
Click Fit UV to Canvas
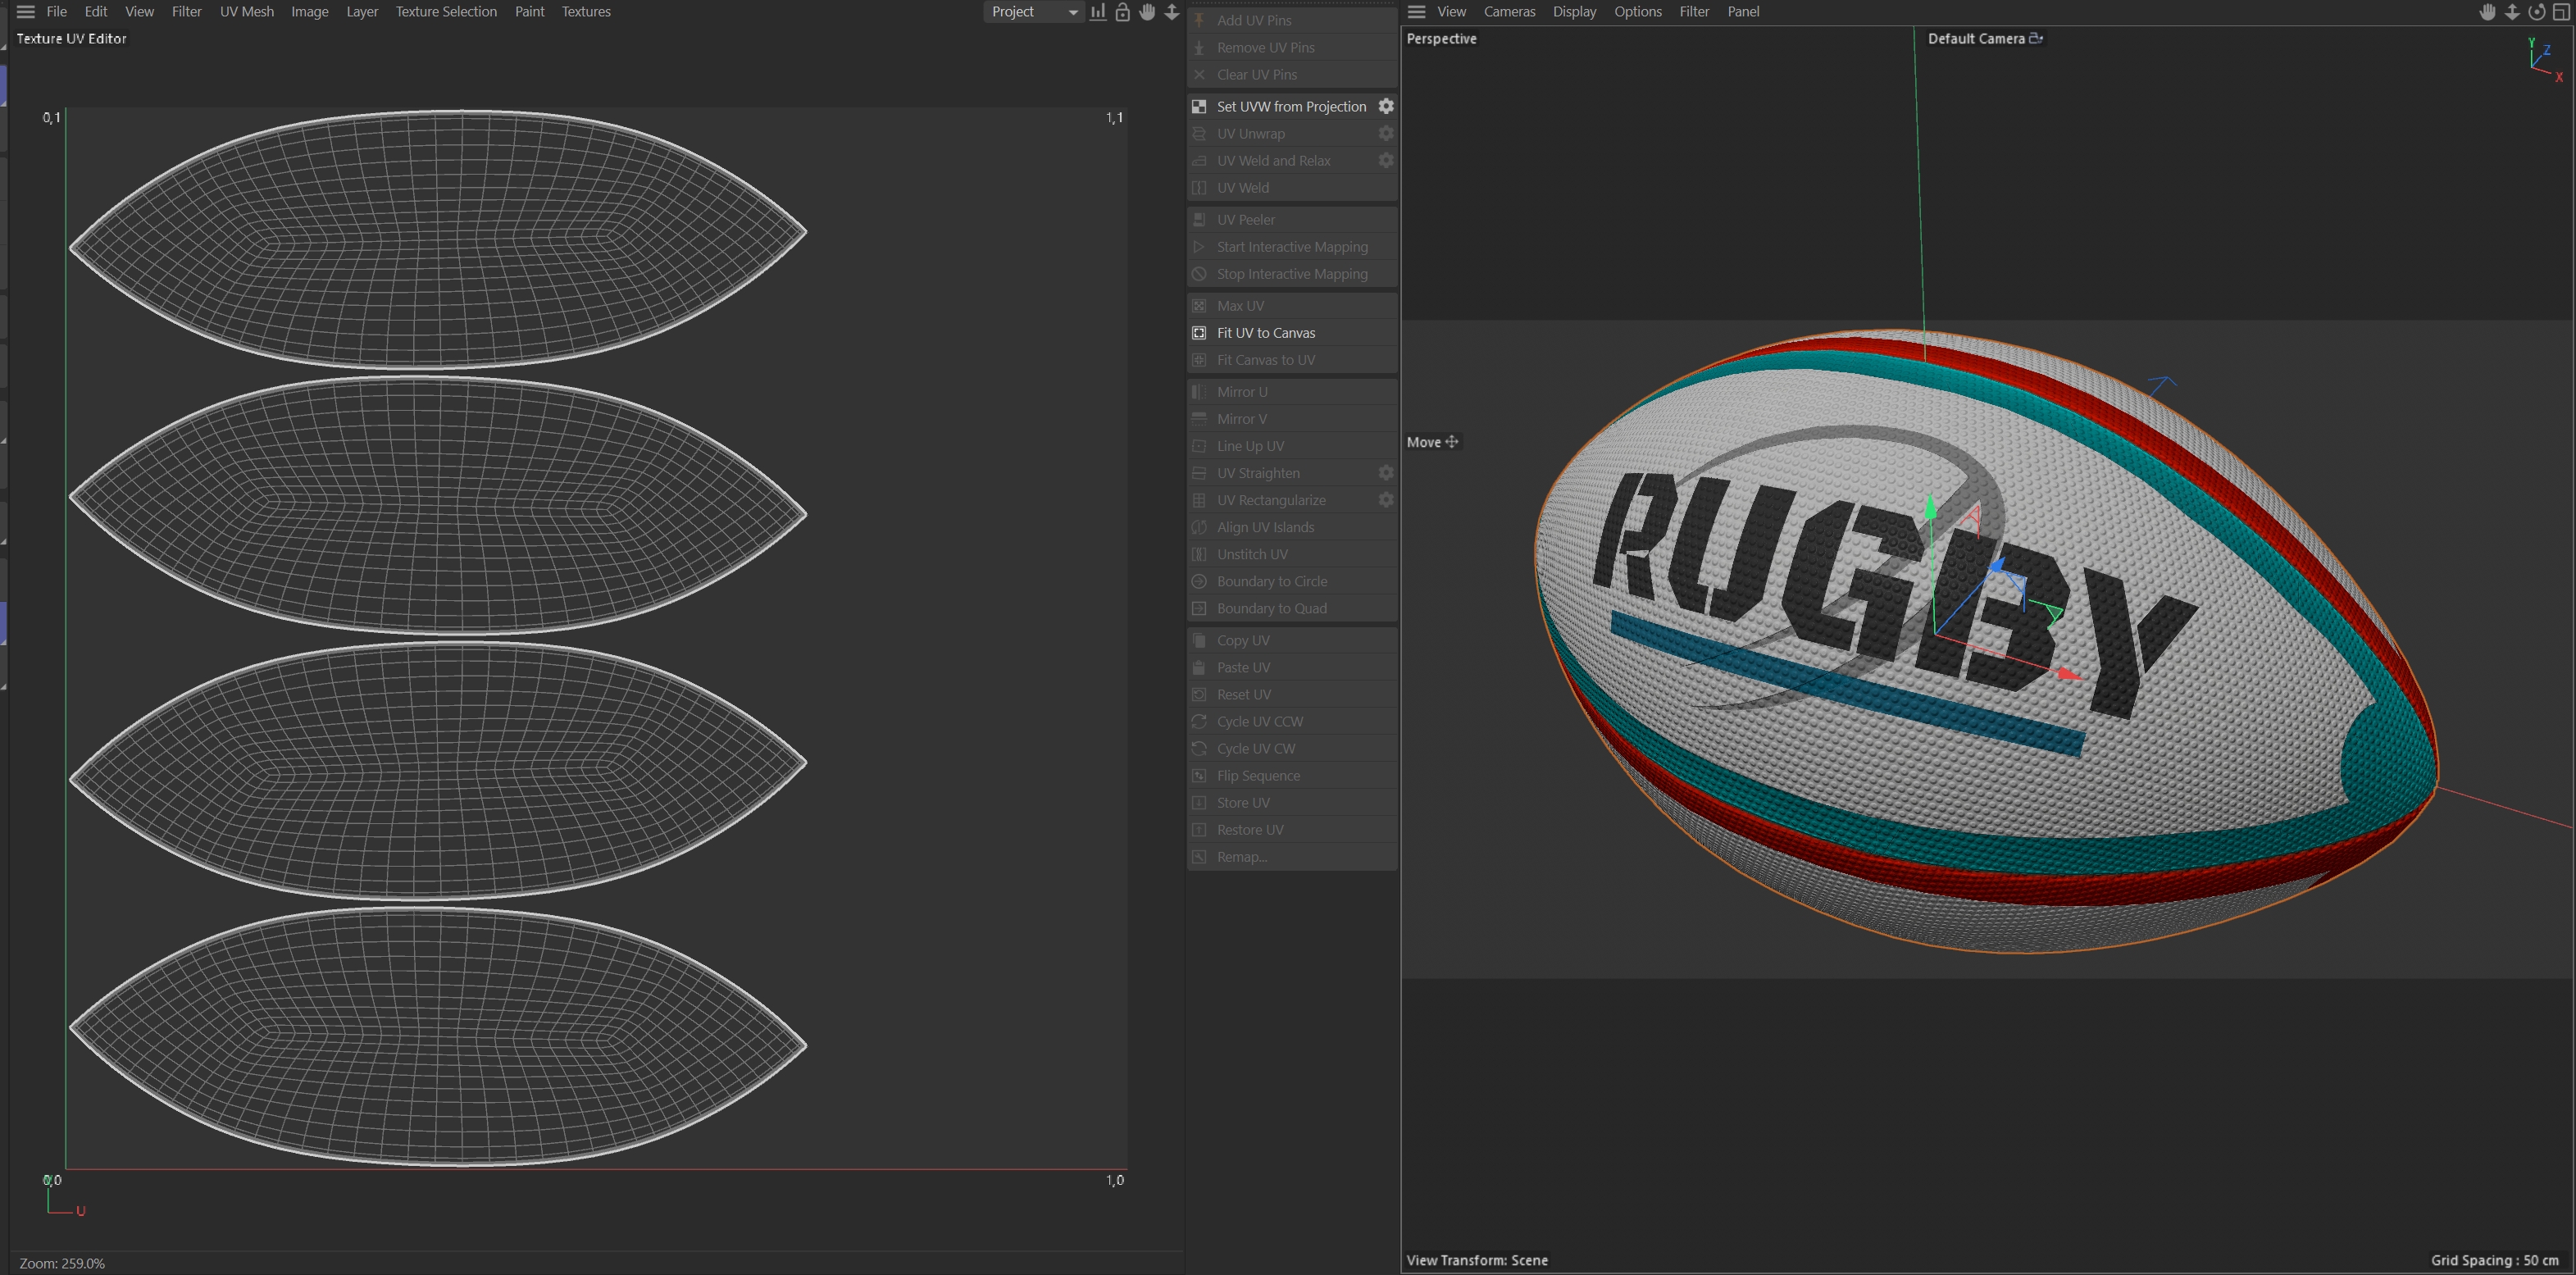[x=1266, y=333]
